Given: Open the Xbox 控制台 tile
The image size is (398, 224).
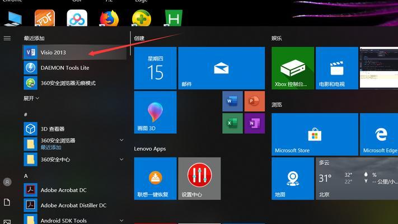Looking at the screenshot, I should pyautogui.click(x=293, y=68).
